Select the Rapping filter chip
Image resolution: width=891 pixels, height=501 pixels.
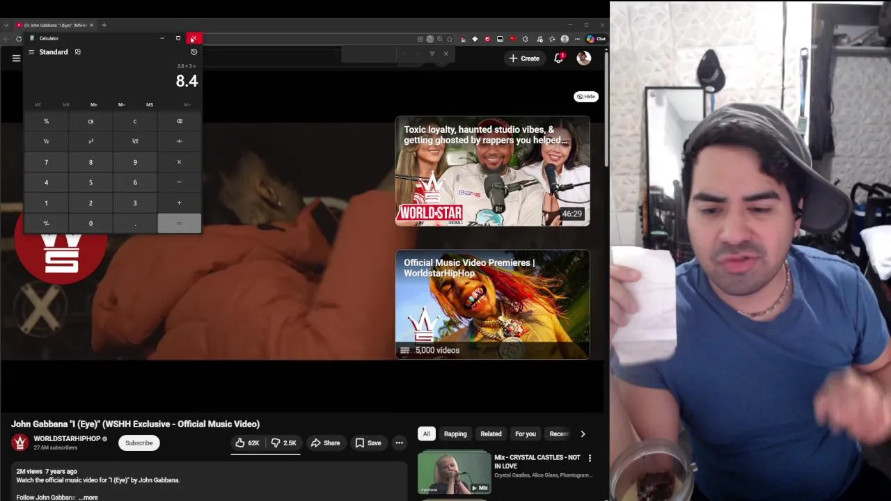pyautogui.click(x=455, y=434)
